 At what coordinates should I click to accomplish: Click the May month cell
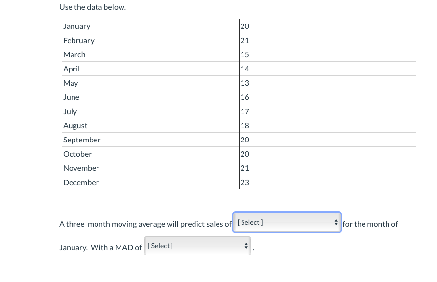(x=71, y=83)
